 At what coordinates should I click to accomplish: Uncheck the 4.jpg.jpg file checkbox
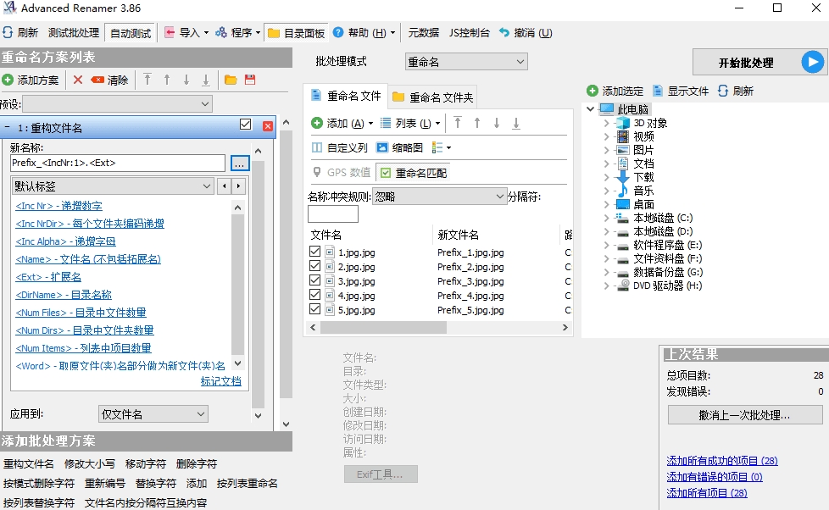(315, 294)
